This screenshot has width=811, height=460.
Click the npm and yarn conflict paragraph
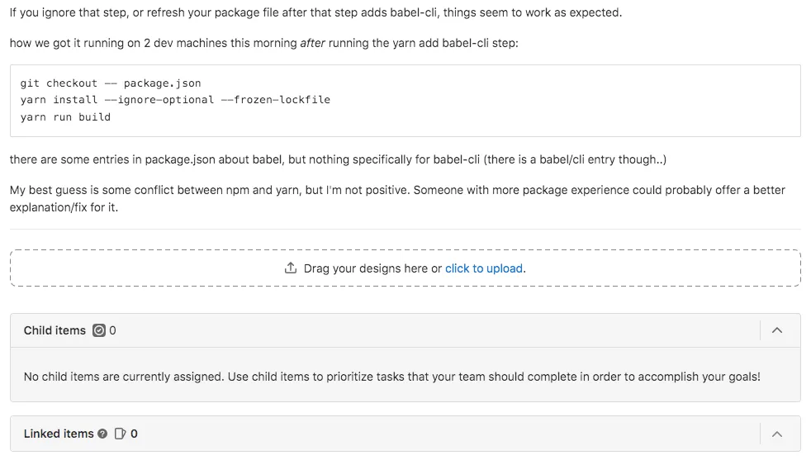coord(397,199)
